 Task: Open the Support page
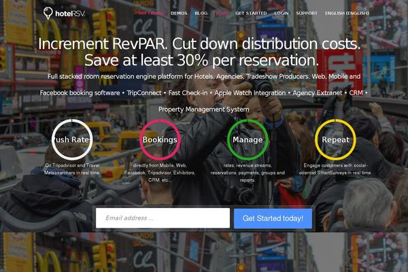(307, 14)
